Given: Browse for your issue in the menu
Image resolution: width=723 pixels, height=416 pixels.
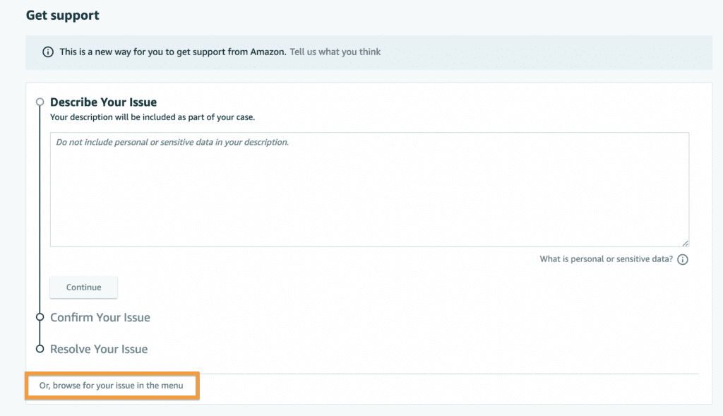Looking at the screenshot, I should coord(112,386).
